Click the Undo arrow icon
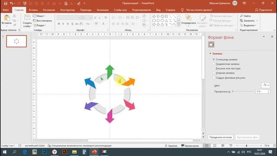The image size is (277, 156). coord(12,3)
